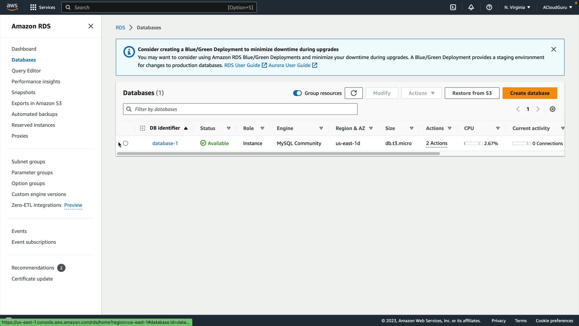Screen dimensions: 579x326
Task: Open table preferences gear icon
Action: click(x=552, y=109)
